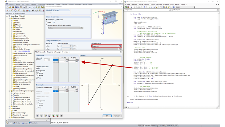Click the Px cell showing 2.000 in Zona positiva

click(73, 62)
